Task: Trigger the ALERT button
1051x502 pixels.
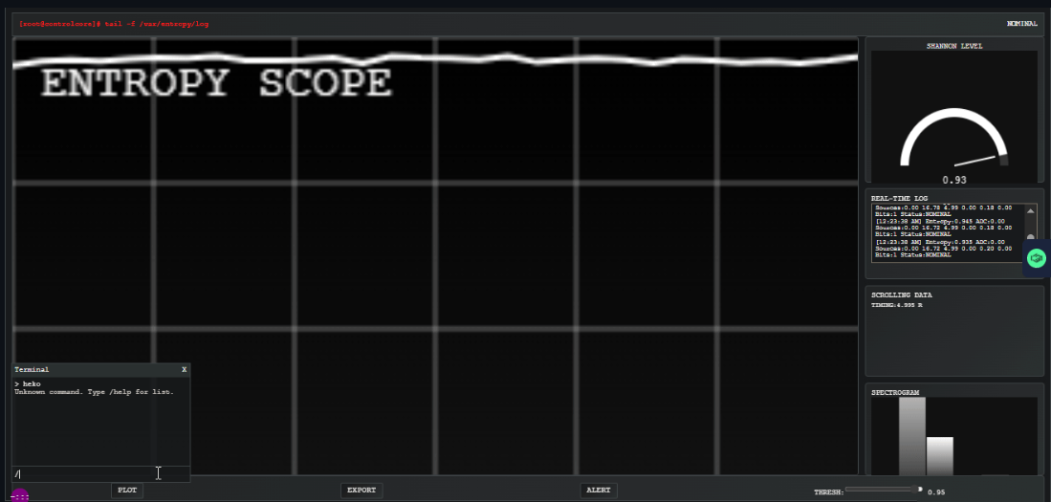Action: [x=599, y=490]
